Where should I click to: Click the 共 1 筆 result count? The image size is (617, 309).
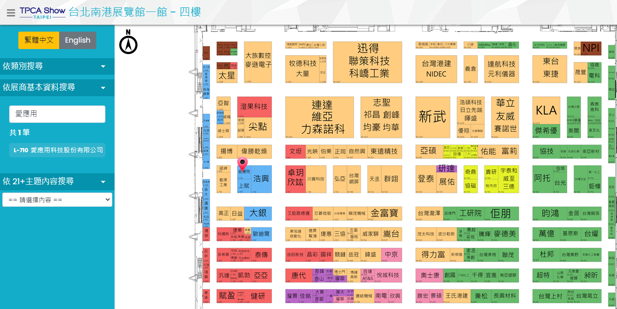pyautogui.click(x=20, y=132)
